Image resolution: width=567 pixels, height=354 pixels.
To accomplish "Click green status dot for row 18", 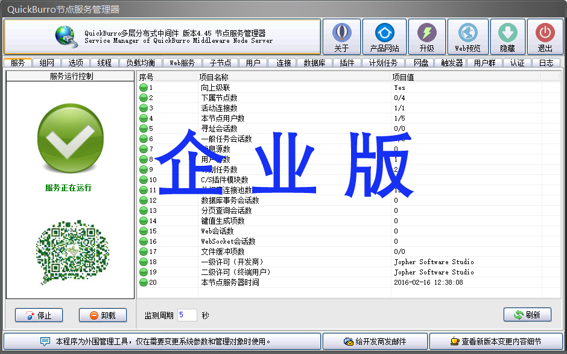I will [144, 262].
